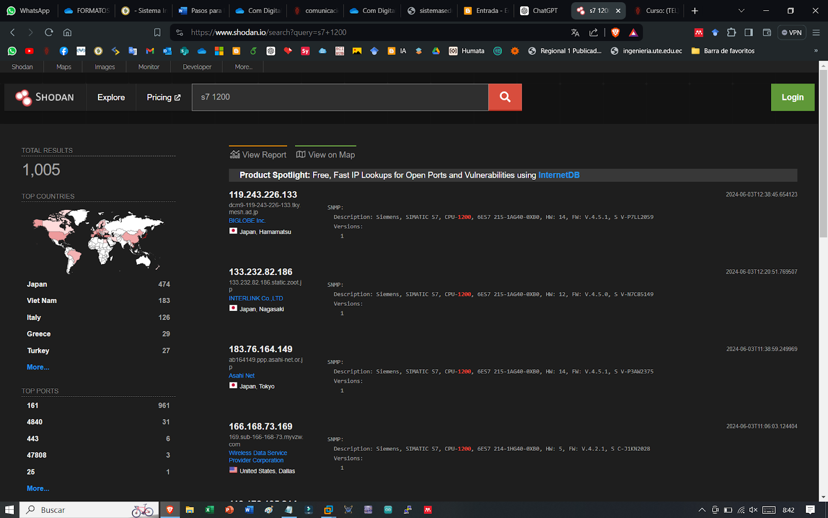Open the Images tab in Shodan top bar
This screenshot has width=828, height=518.
(105, 67)
